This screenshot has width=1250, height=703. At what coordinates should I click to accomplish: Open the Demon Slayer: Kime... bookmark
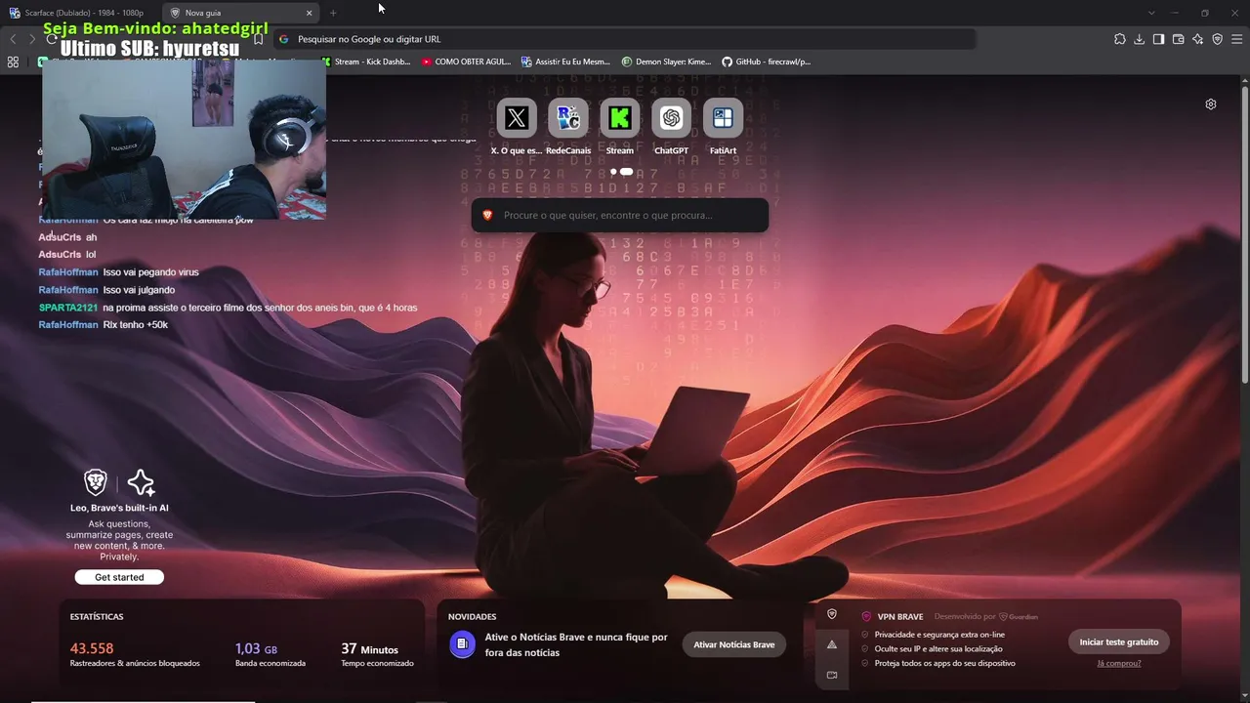pos(667,62)
